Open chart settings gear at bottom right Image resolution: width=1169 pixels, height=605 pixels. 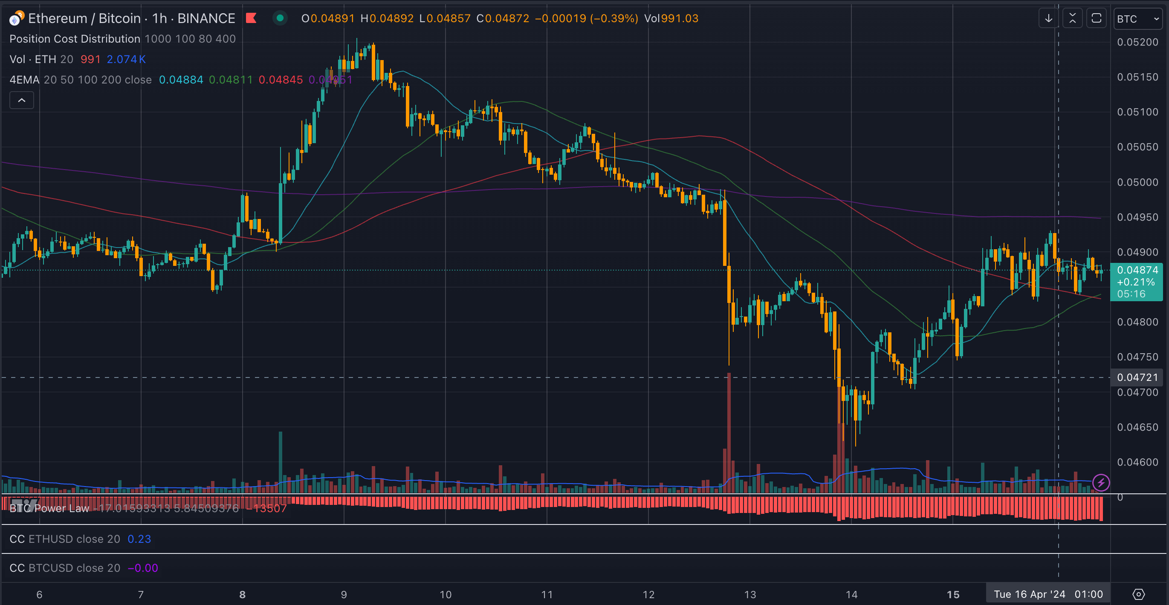coord(1139,594)
